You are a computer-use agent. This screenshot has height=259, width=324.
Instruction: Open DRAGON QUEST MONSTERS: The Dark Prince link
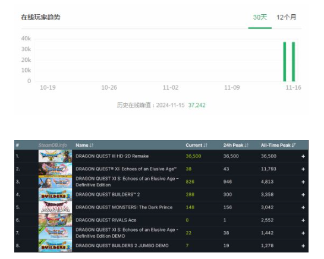point(124,207)
